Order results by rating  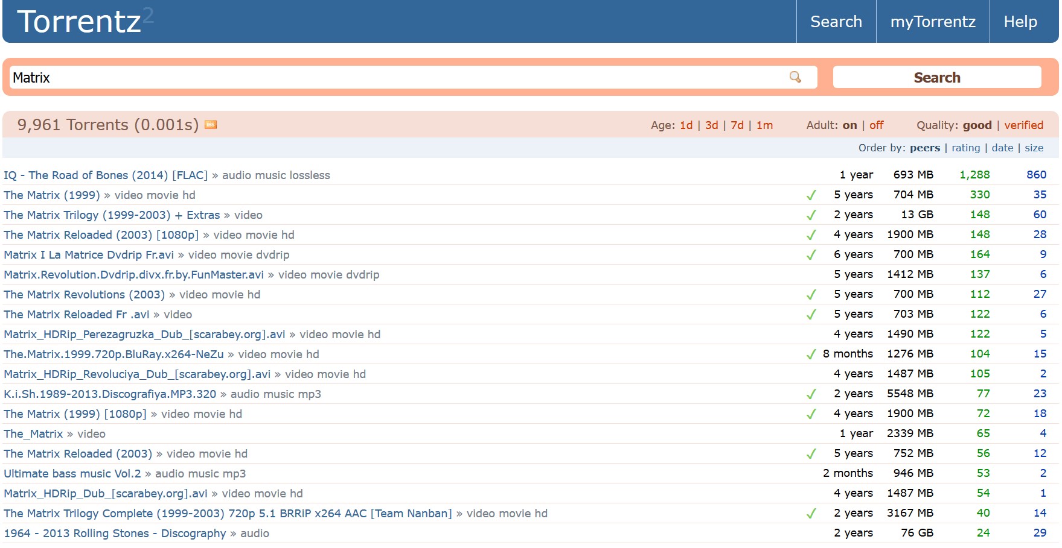966,148
